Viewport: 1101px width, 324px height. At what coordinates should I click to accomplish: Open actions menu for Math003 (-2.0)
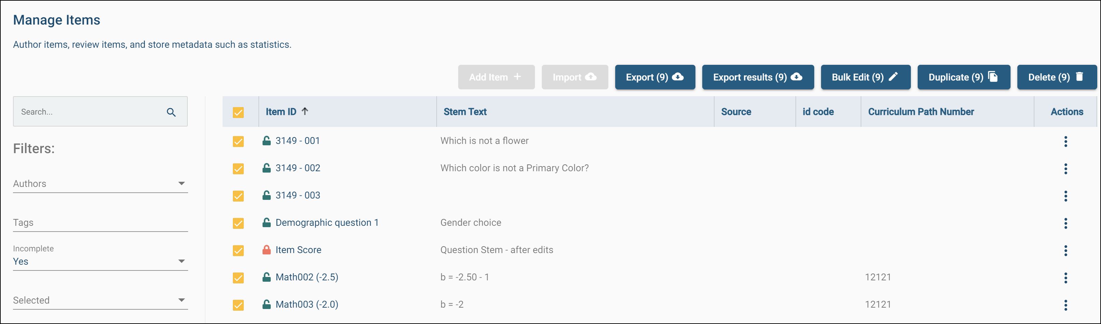pos(1065,305)
